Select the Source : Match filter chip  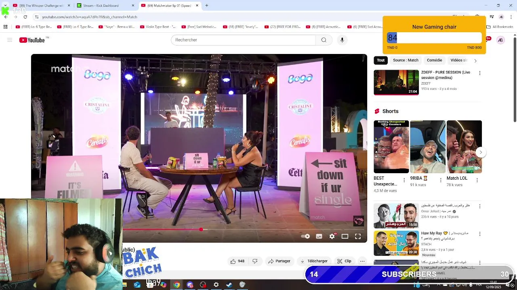click(x=406, y=60)
